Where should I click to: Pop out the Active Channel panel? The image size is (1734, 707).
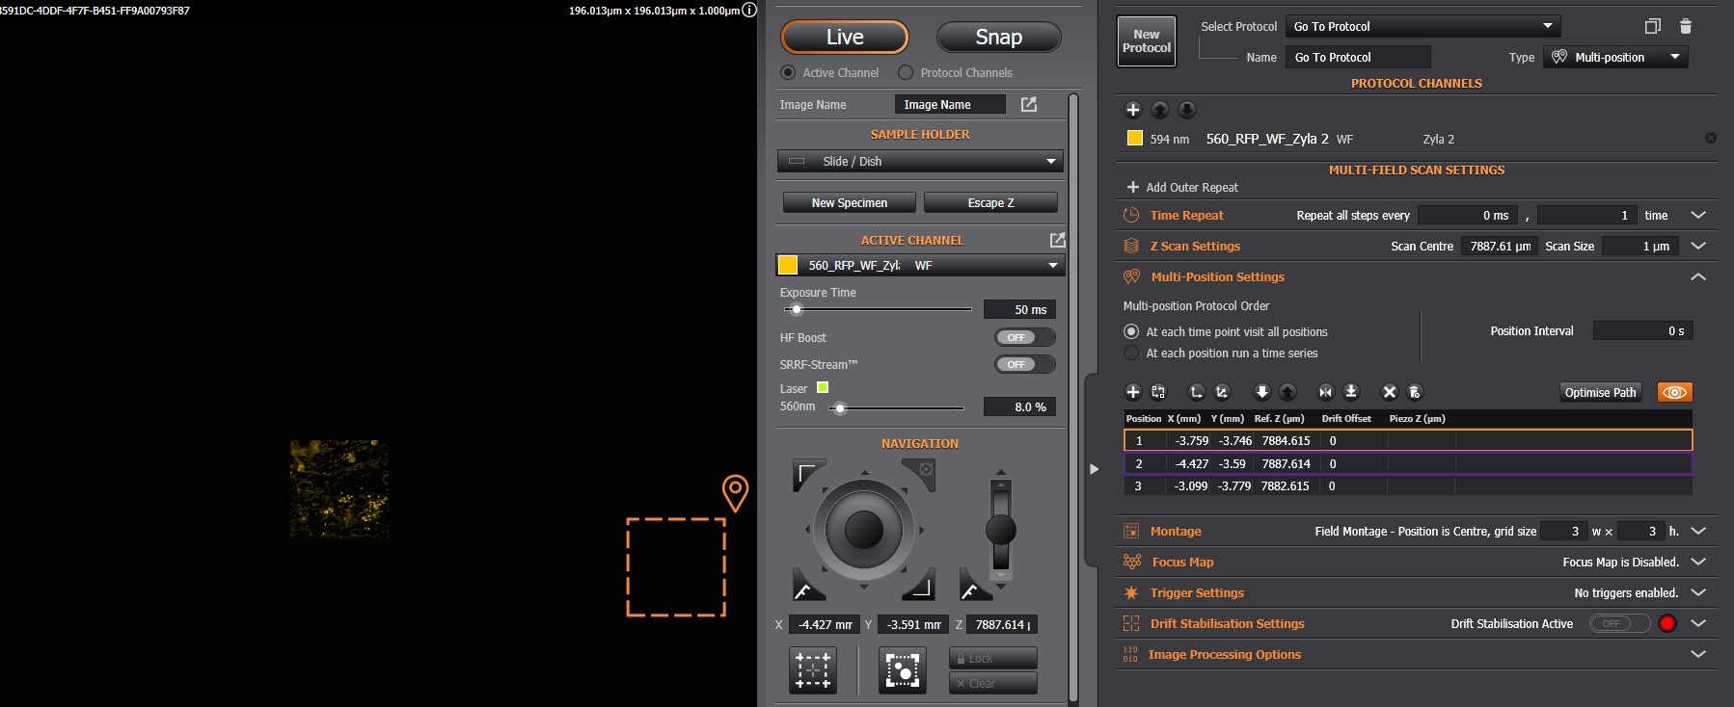[x=1058, y=240]
